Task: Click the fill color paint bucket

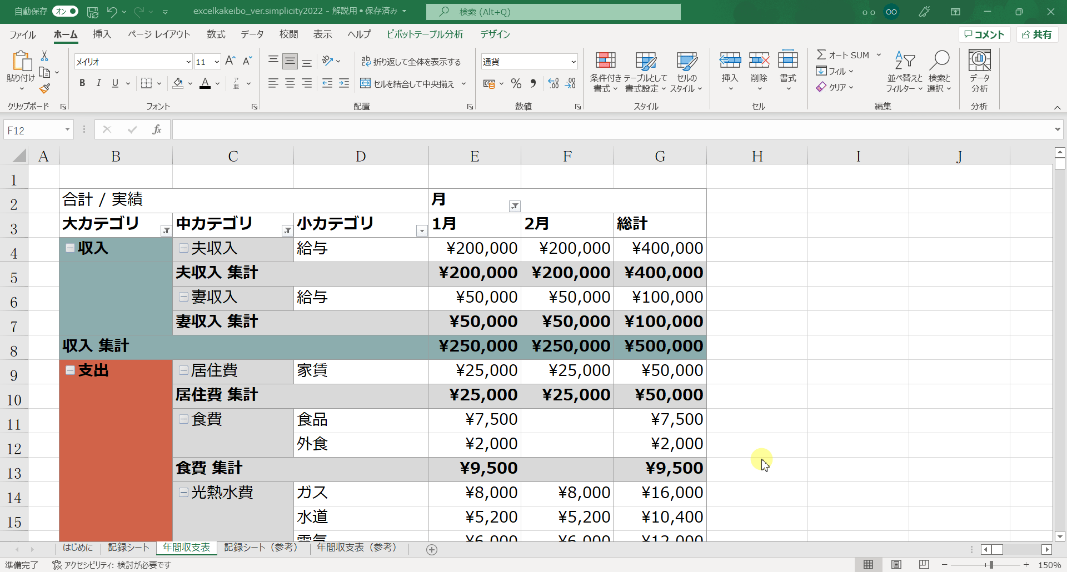Action: 178,83
